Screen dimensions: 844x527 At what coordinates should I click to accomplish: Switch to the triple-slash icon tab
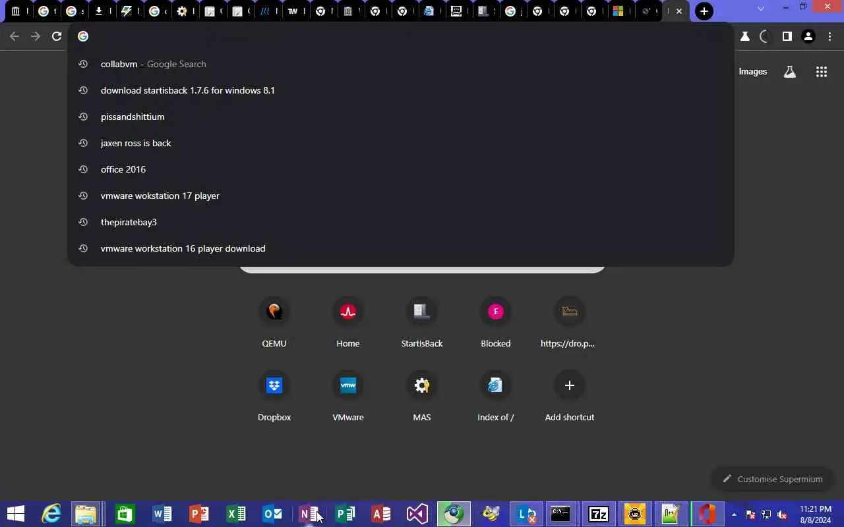(267, 11)
